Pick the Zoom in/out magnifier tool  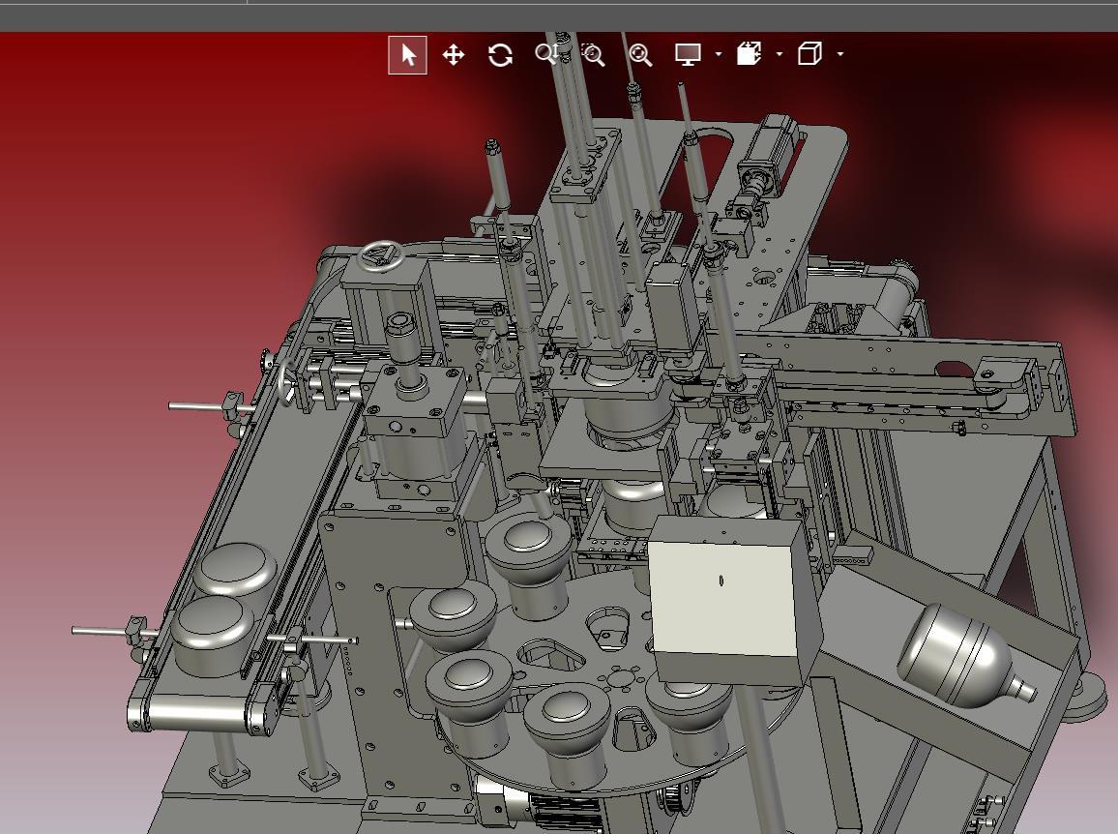(x=546, y=54)
